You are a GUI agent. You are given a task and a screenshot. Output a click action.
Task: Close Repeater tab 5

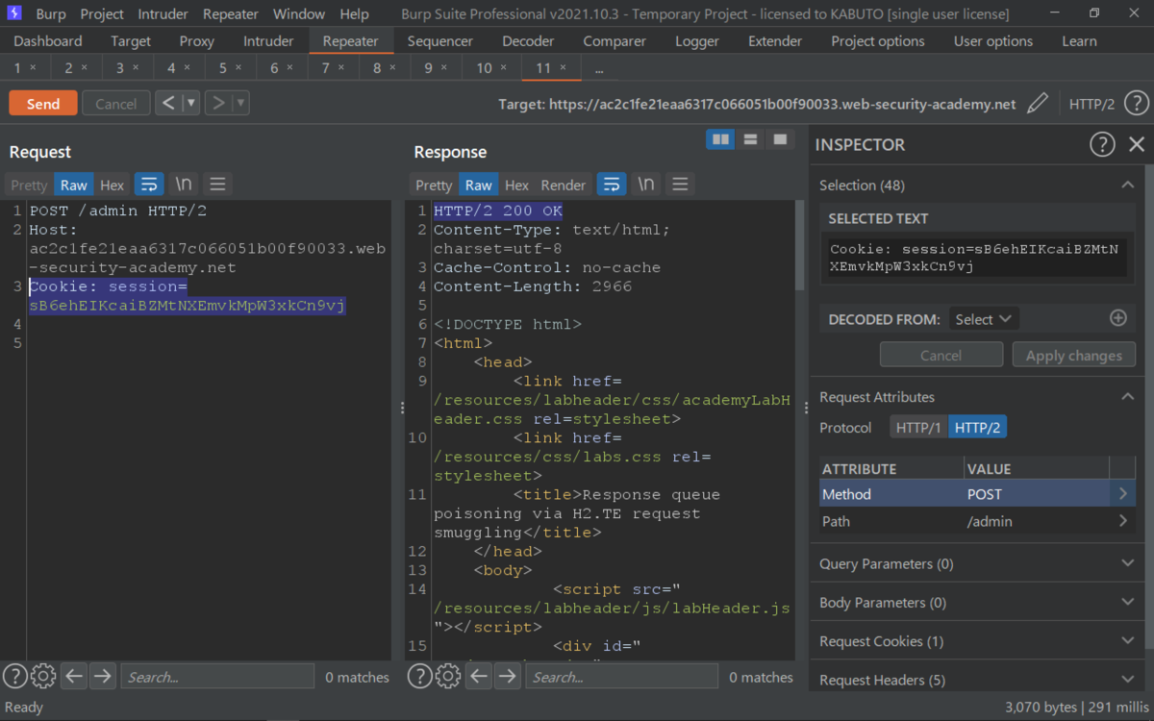coord(238,67)
